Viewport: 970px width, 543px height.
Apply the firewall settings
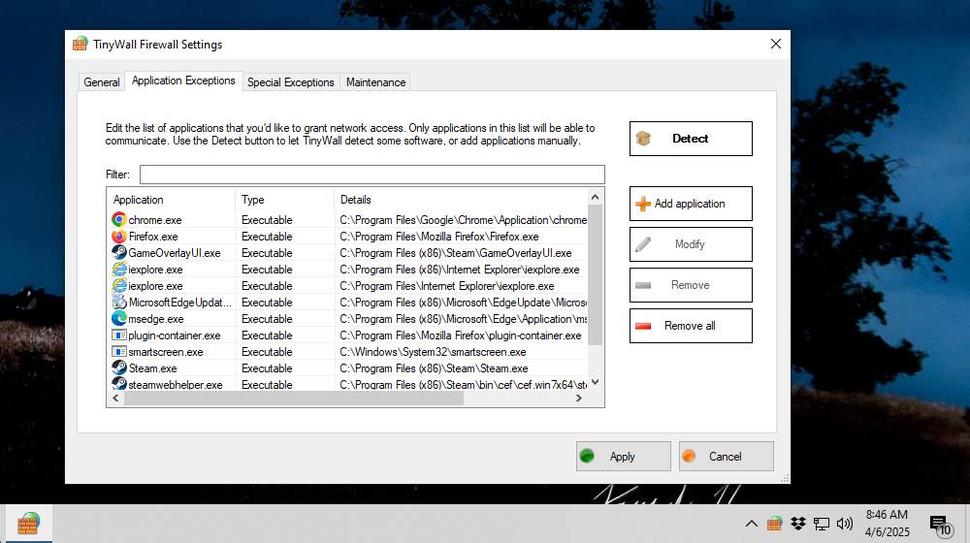[x=623, y=457]
